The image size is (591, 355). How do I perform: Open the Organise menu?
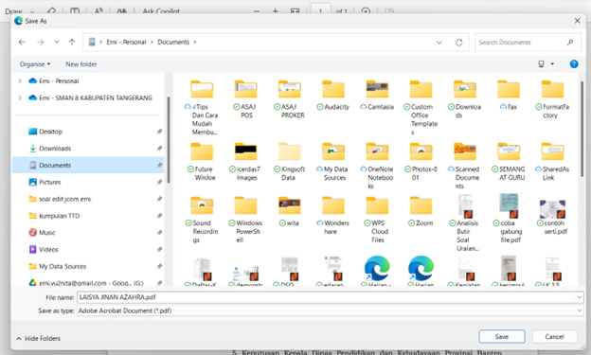tap(35, 64)
